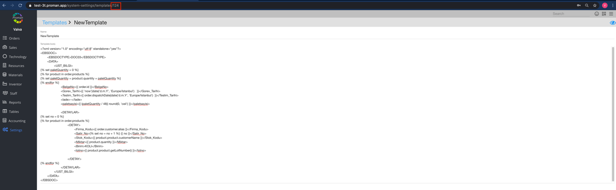
Task: Toggle the template preview eye icon
Action: 612,23
